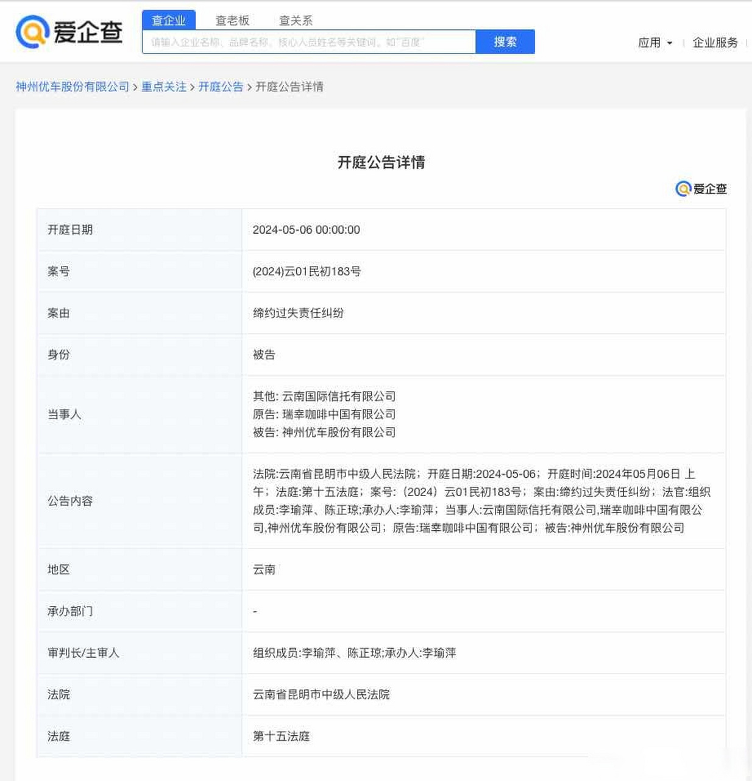Click the 地区 row label
The image size is (752, 781).
[59, 569]
